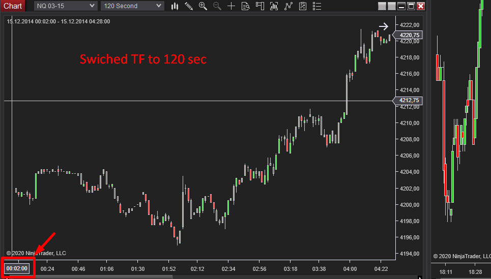Open the drawing tools pencil menu

pos(188,6)
